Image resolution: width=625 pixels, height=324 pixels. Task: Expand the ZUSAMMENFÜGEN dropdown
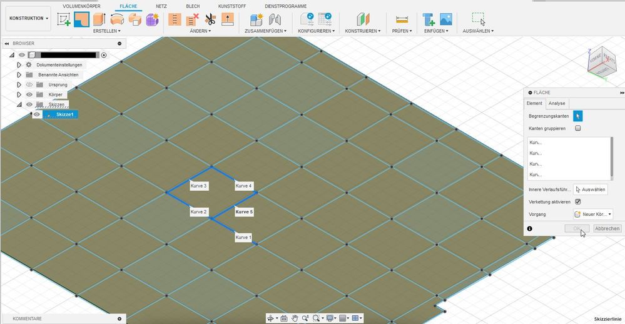265,31
